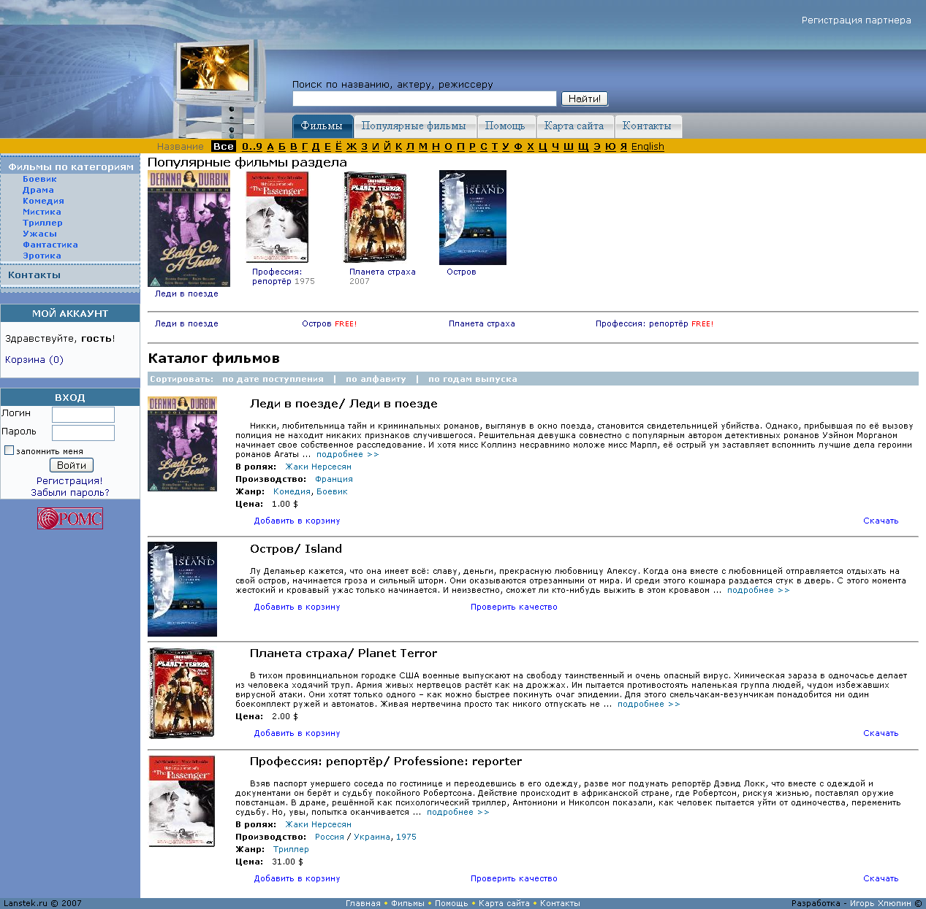Click the РОМС logo banner
926x909 pixels.
[x=70, y=518]
